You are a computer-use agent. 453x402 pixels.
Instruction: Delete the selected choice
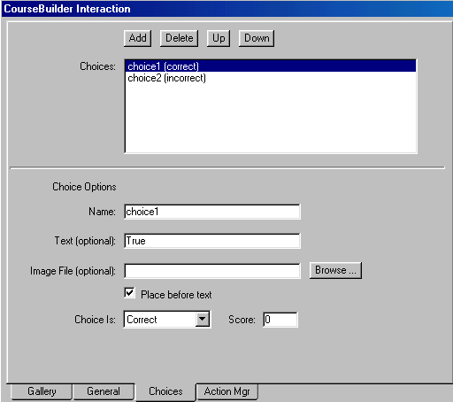179,38
